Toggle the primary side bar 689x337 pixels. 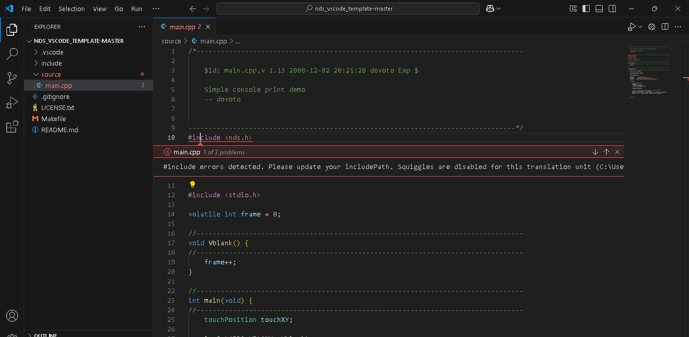[x=586, y=9]
